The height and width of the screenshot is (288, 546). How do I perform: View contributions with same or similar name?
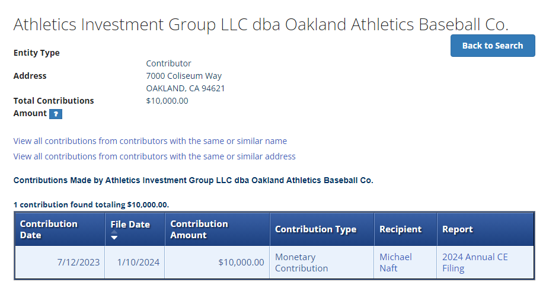(150, 141)
